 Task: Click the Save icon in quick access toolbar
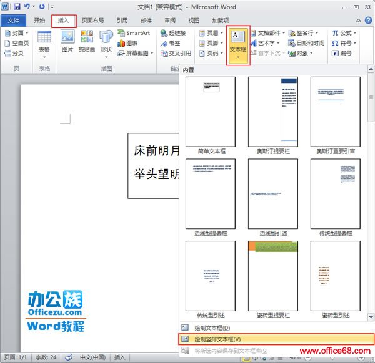[x=17, y=6]
